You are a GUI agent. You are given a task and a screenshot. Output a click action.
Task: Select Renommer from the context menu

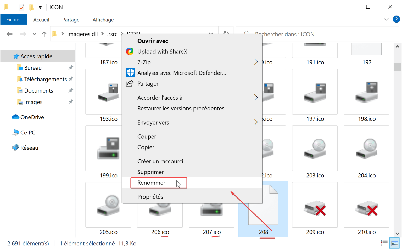click(x=151, y=183)
